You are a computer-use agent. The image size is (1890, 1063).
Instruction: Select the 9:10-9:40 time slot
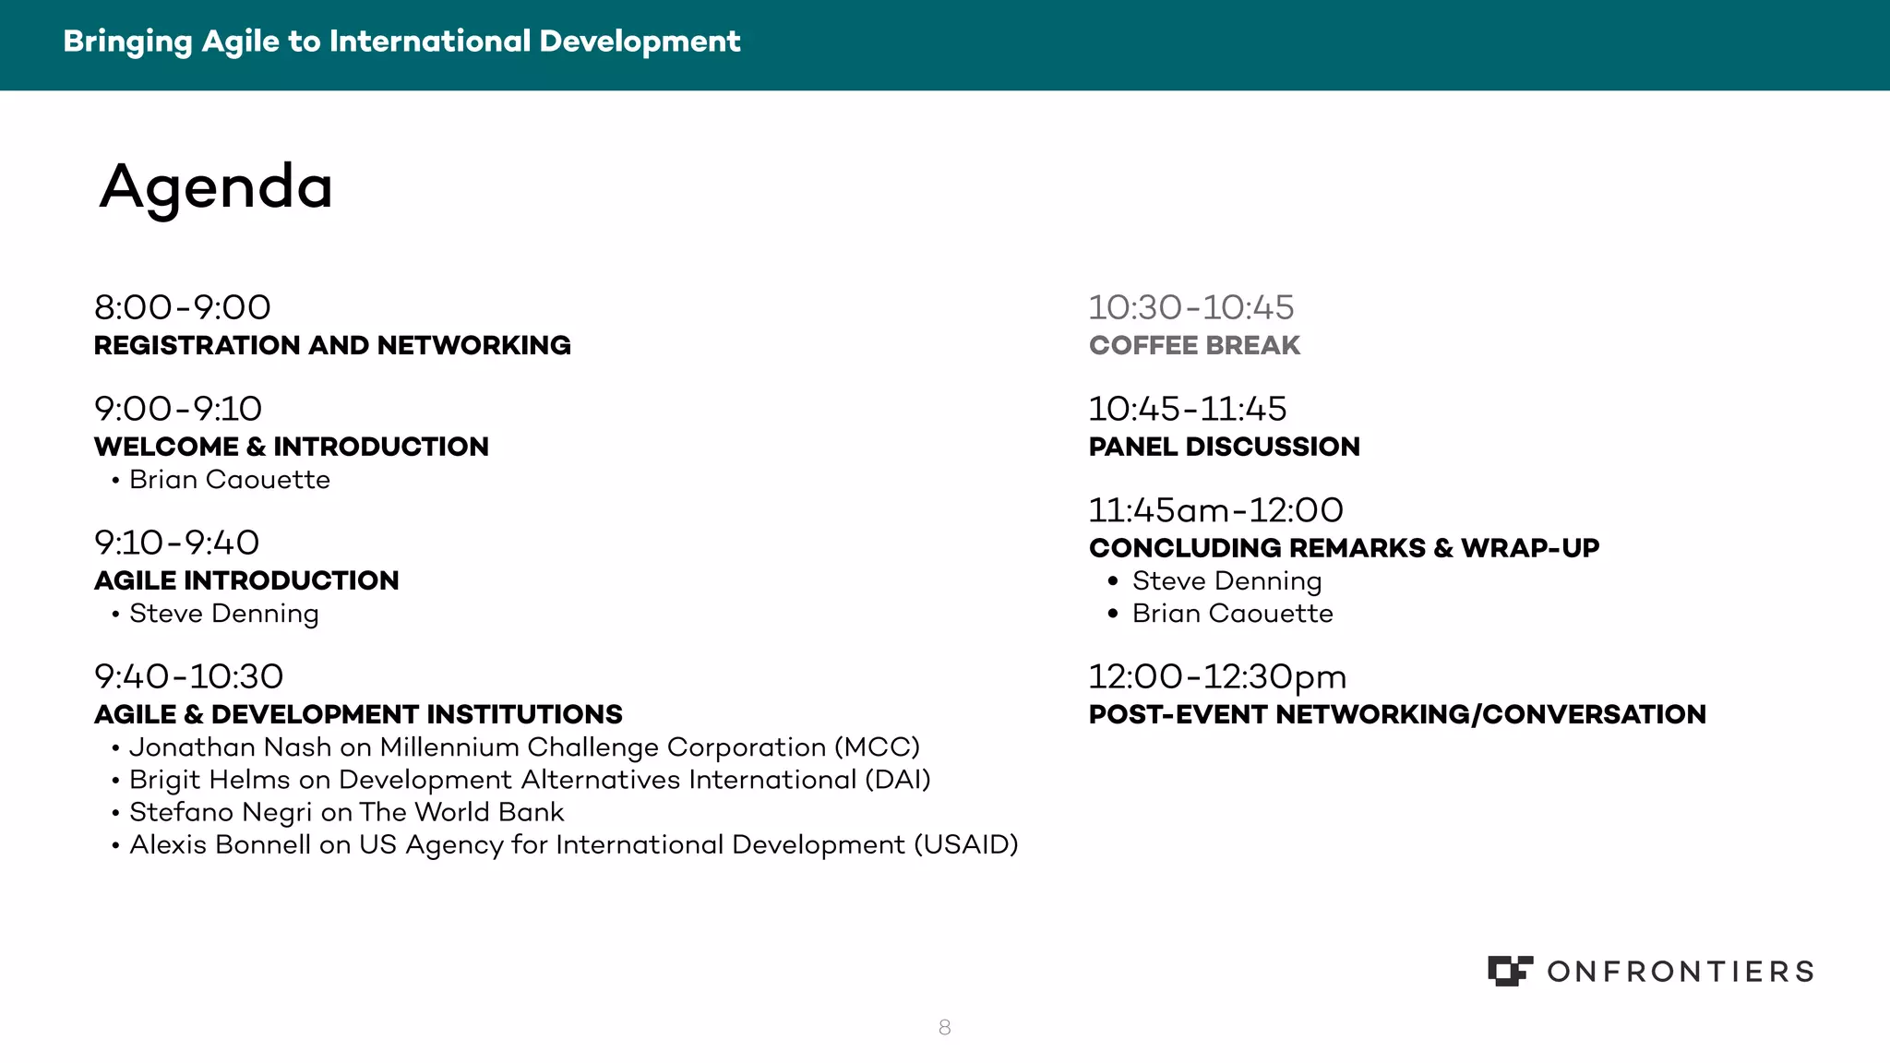[177, 543]
